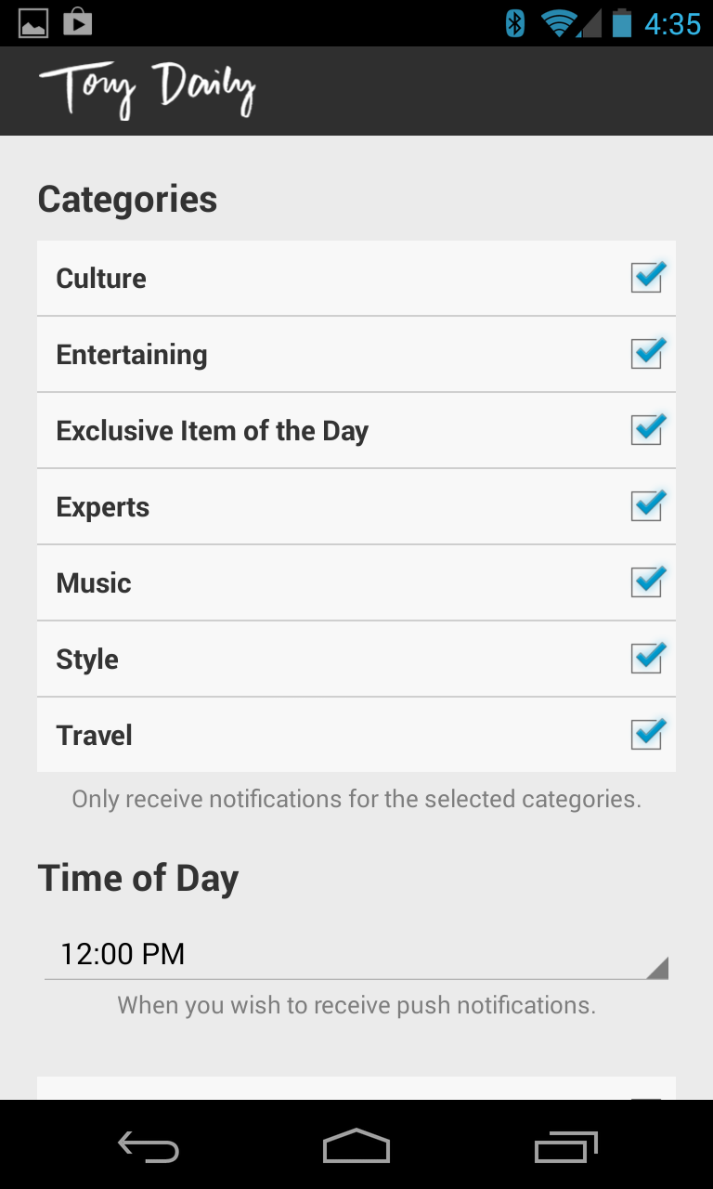Uncheck the Entertaining category checkbox
This screenshot has height=1189, width=713.
pyautogui.click(x=647, y=354)
